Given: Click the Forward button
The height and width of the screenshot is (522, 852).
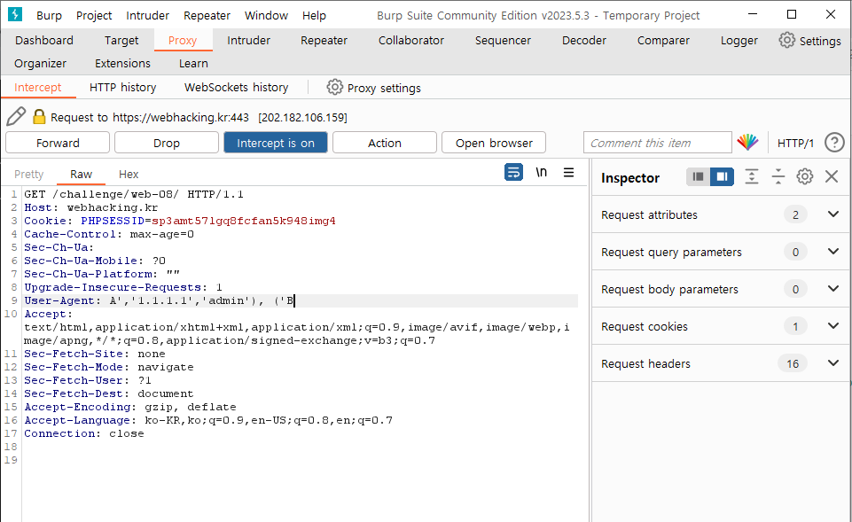Looking at the screenshot, I should click(58, 143).
